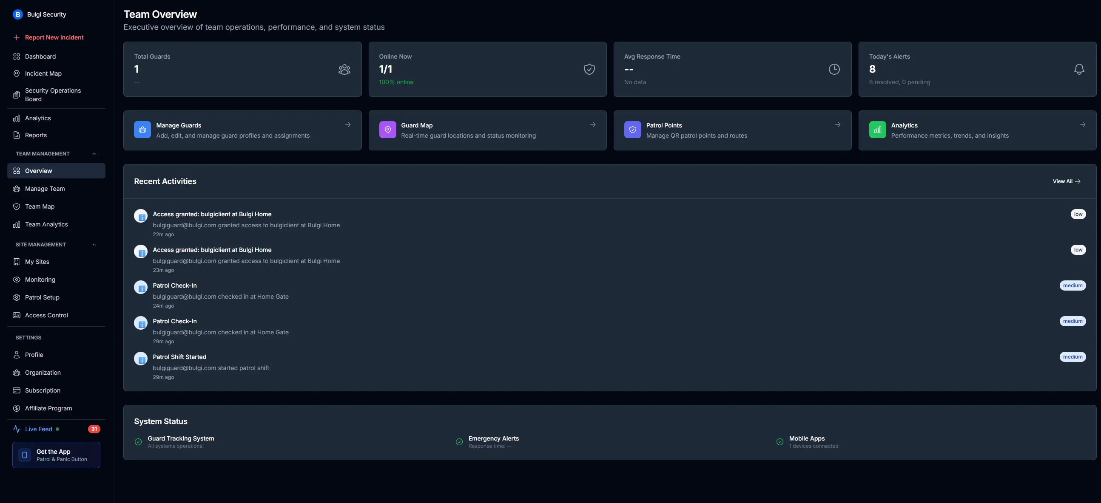1101x503 pixels.
Task: Open the Analytics bar-chart icon
Action: click(16, 118)
